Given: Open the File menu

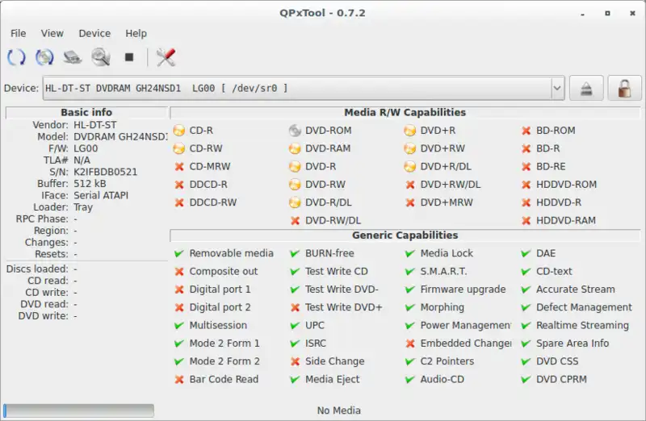Looking at the screenshot, I should [18, 33].
